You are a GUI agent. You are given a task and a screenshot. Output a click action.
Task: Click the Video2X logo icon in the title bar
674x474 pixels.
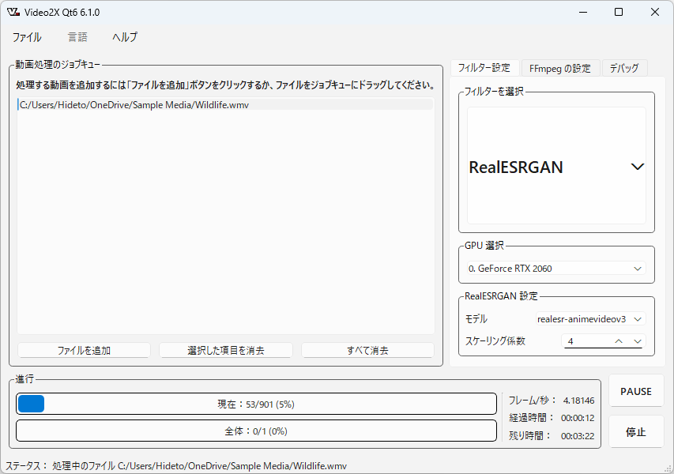pos(13,12)
